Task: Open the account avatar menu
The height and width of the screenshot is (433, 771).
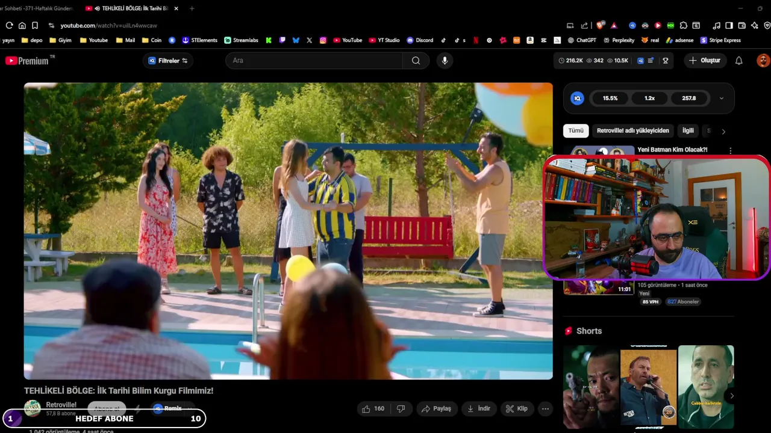Action: 763,60
